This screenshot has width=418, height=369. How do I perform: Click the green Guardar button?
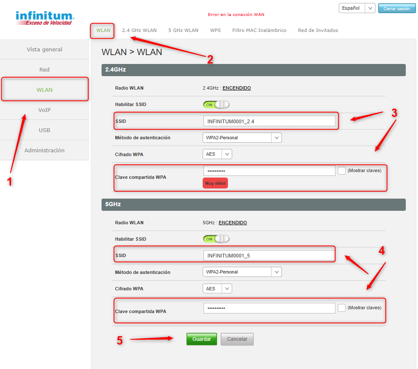click(x=201, y=339)
